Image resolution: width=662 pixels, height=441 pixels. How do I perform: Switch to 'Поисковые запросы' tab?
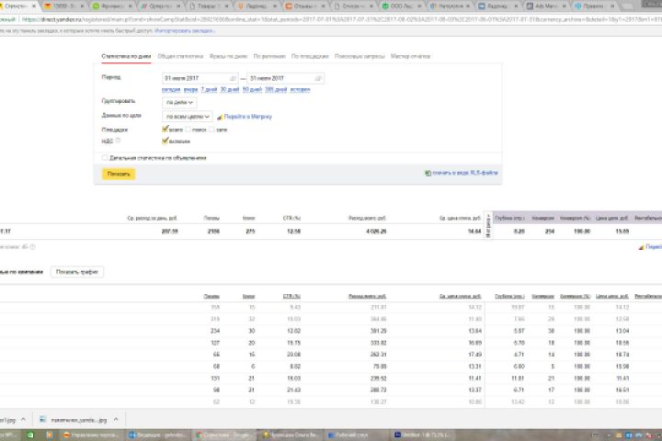click(360, 56)
